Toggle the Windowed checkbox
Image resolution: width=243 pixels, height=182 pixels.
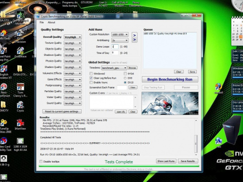tap(91, 74)
